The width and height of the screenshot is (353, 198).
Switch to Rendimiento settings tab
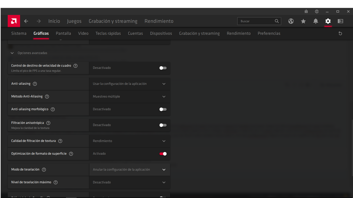point(239,33)
